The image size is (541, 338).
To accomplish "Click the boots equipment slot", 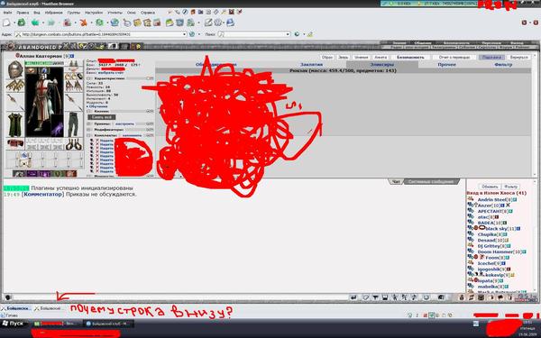I will point(74,144).
